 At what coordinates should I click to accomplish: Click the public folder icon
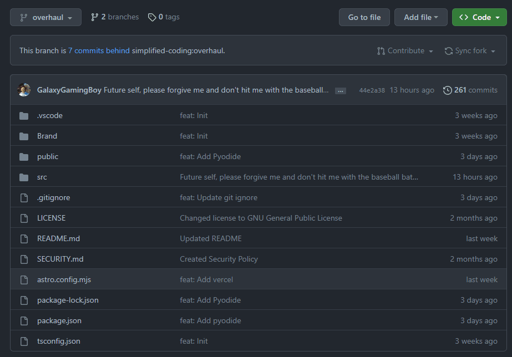pyautogui.click(x=24, y=157)
